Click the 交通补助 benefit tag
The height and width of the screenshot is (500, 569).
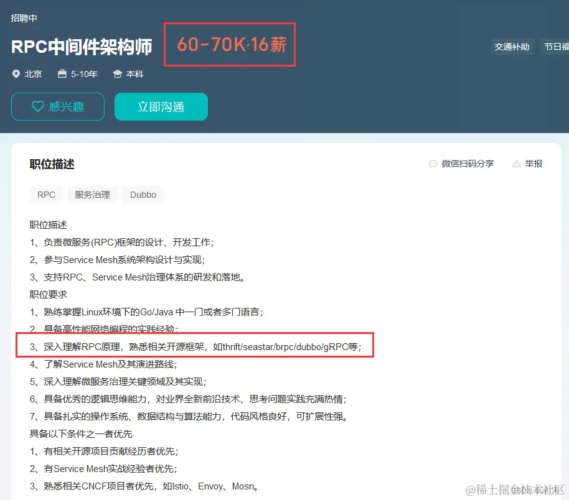[512, 47]
